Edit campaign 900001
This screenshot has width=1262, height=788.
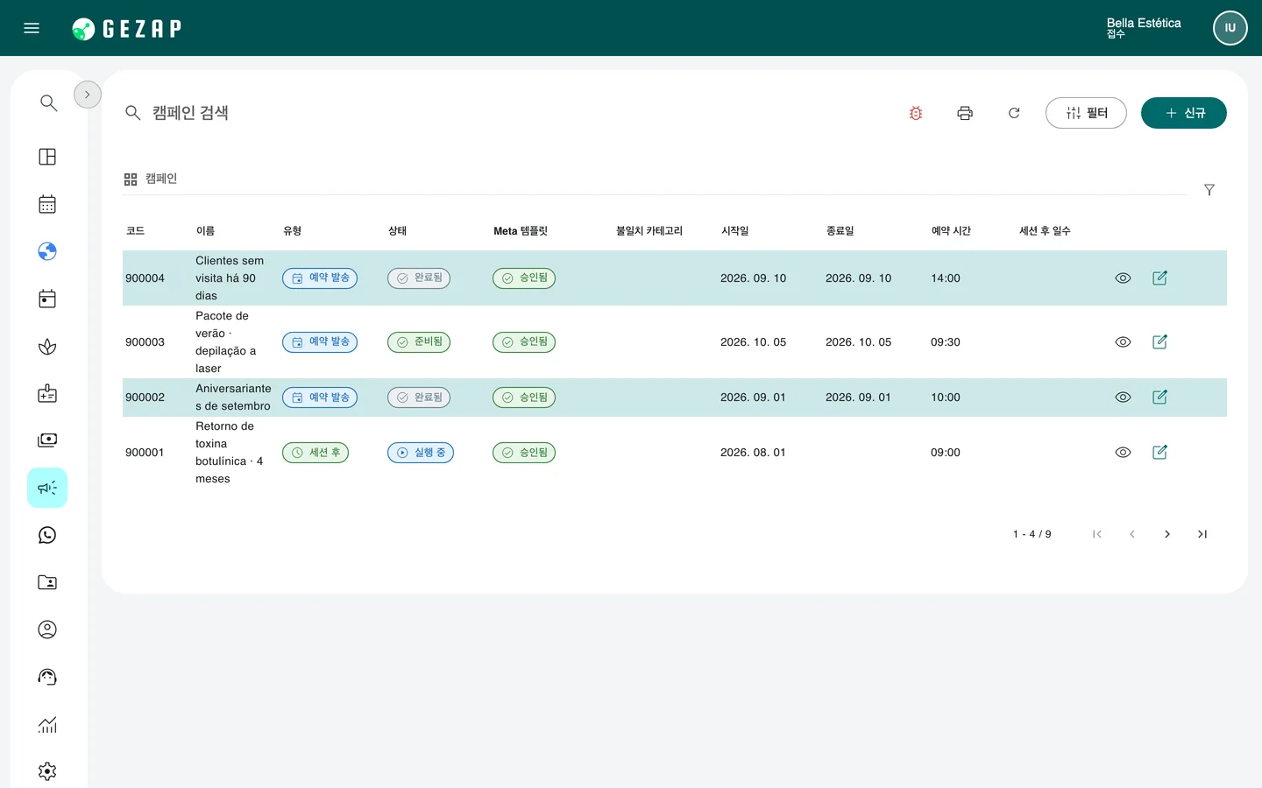(x=1159, y=452)
